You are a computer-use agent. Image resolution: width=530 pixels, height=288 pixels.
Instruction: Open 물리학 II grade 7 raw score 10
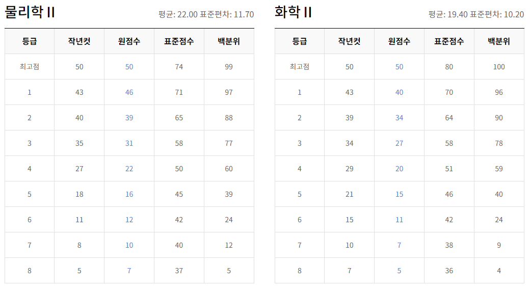(129, 245)
